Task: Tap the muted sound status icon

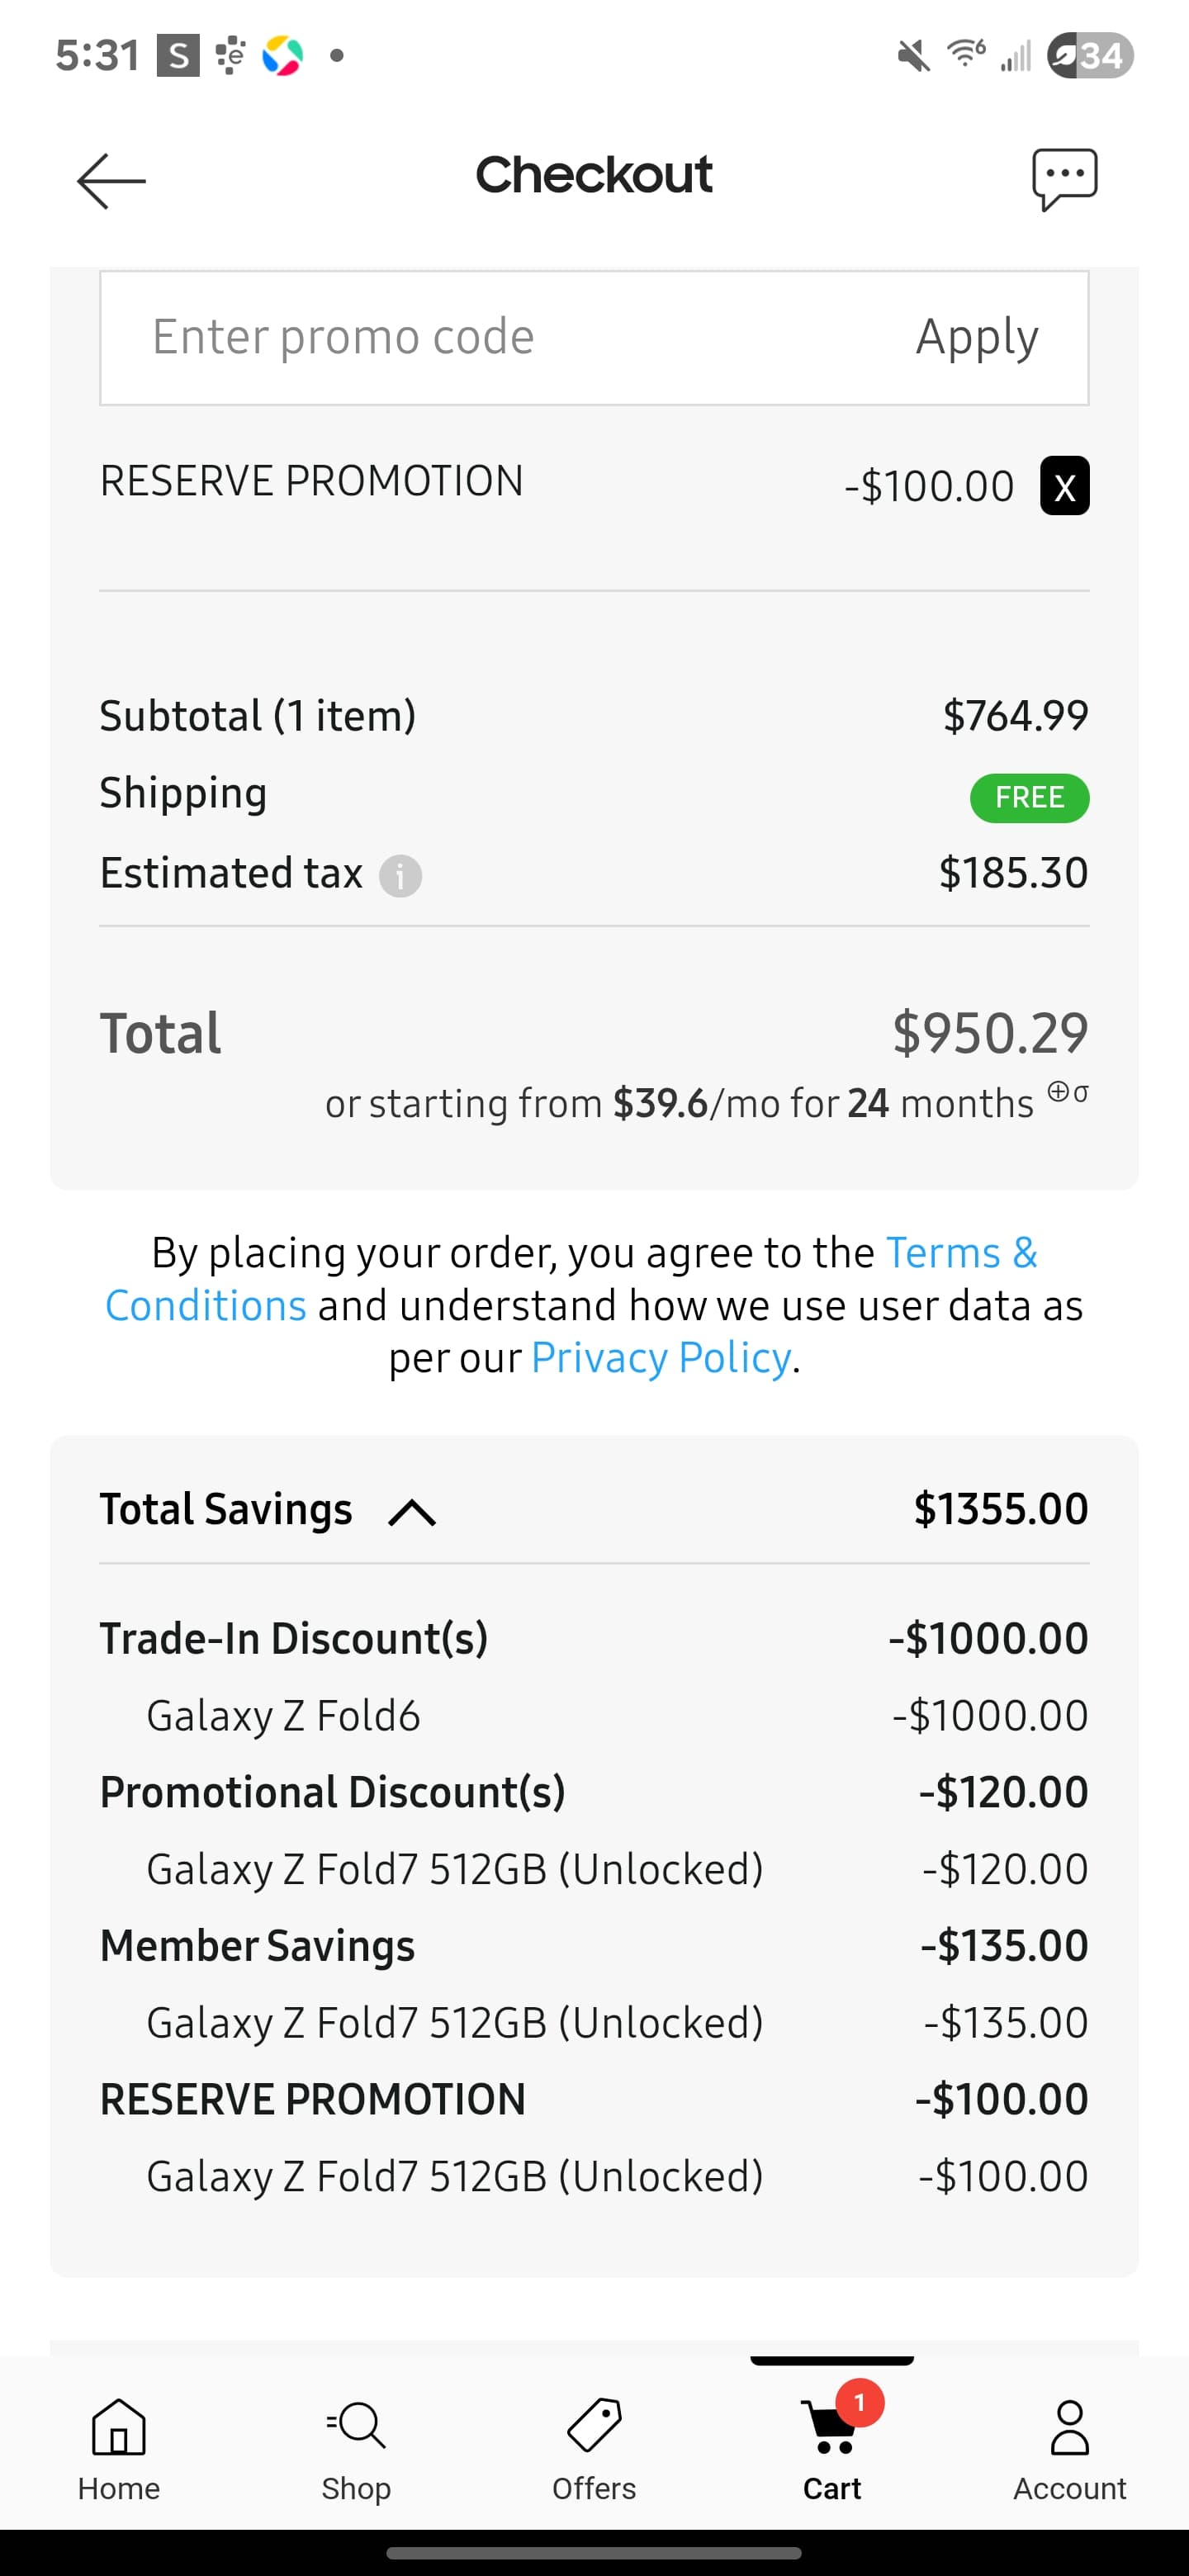Action: coord(912,55)
